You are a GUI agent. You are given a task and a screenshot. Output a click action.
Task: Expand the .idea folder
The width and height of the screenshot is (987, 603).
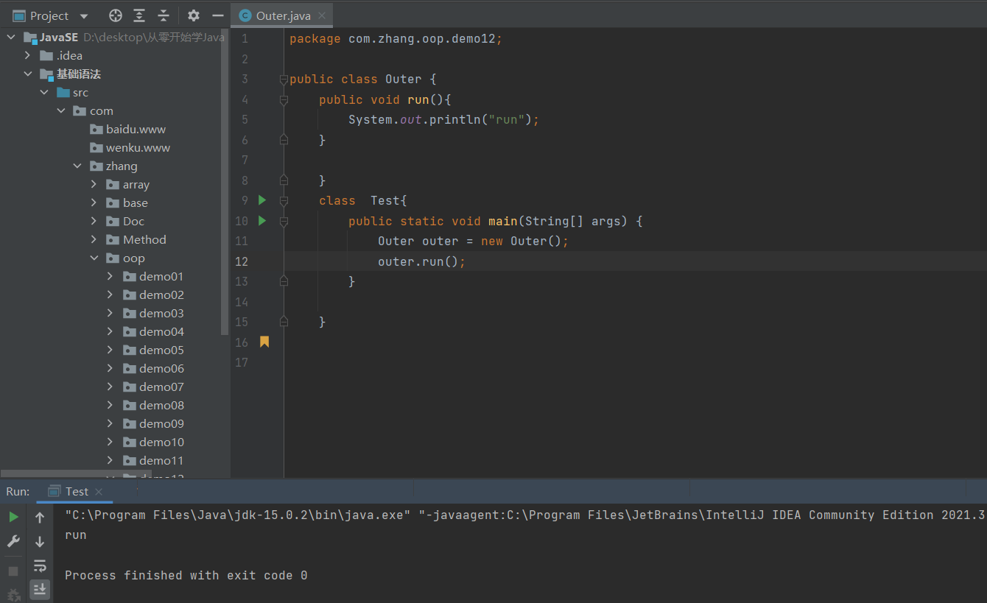pos(27,55)
